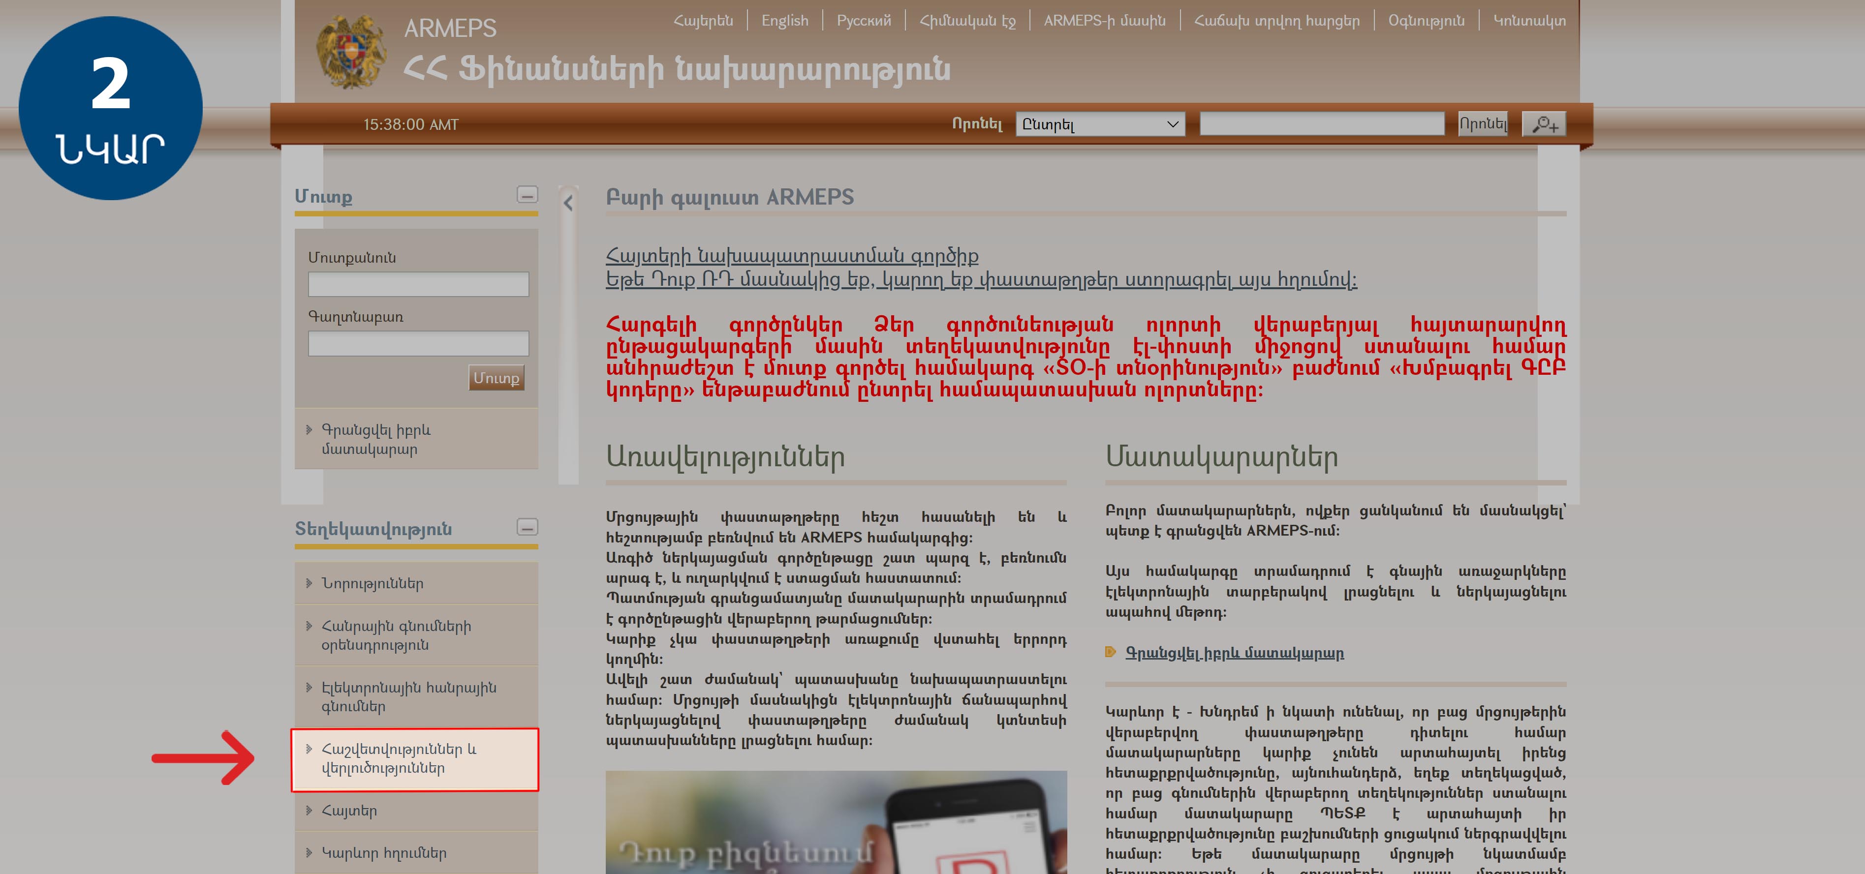
Task: Click the red Հարգելի գործընկեր notice text
Action: coord(1086,358)
